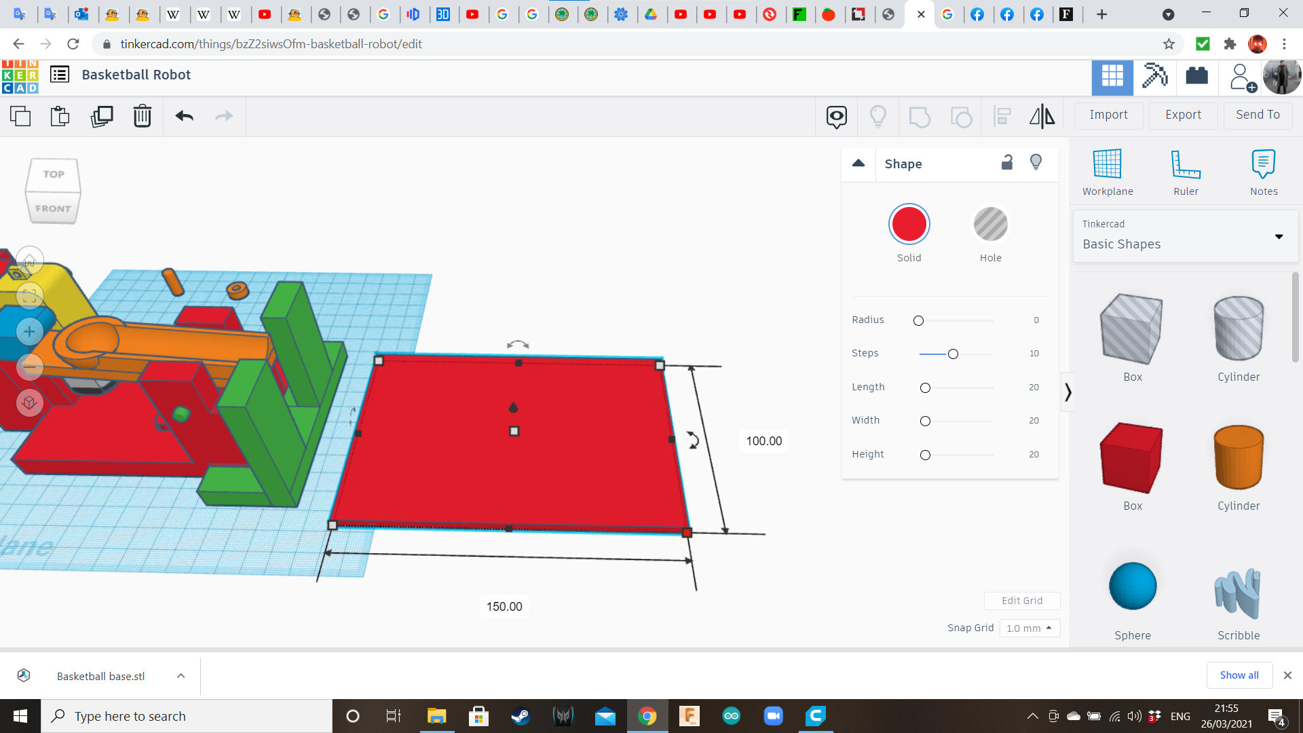Open the Tinkercad designs list menu

coord(60,75)
